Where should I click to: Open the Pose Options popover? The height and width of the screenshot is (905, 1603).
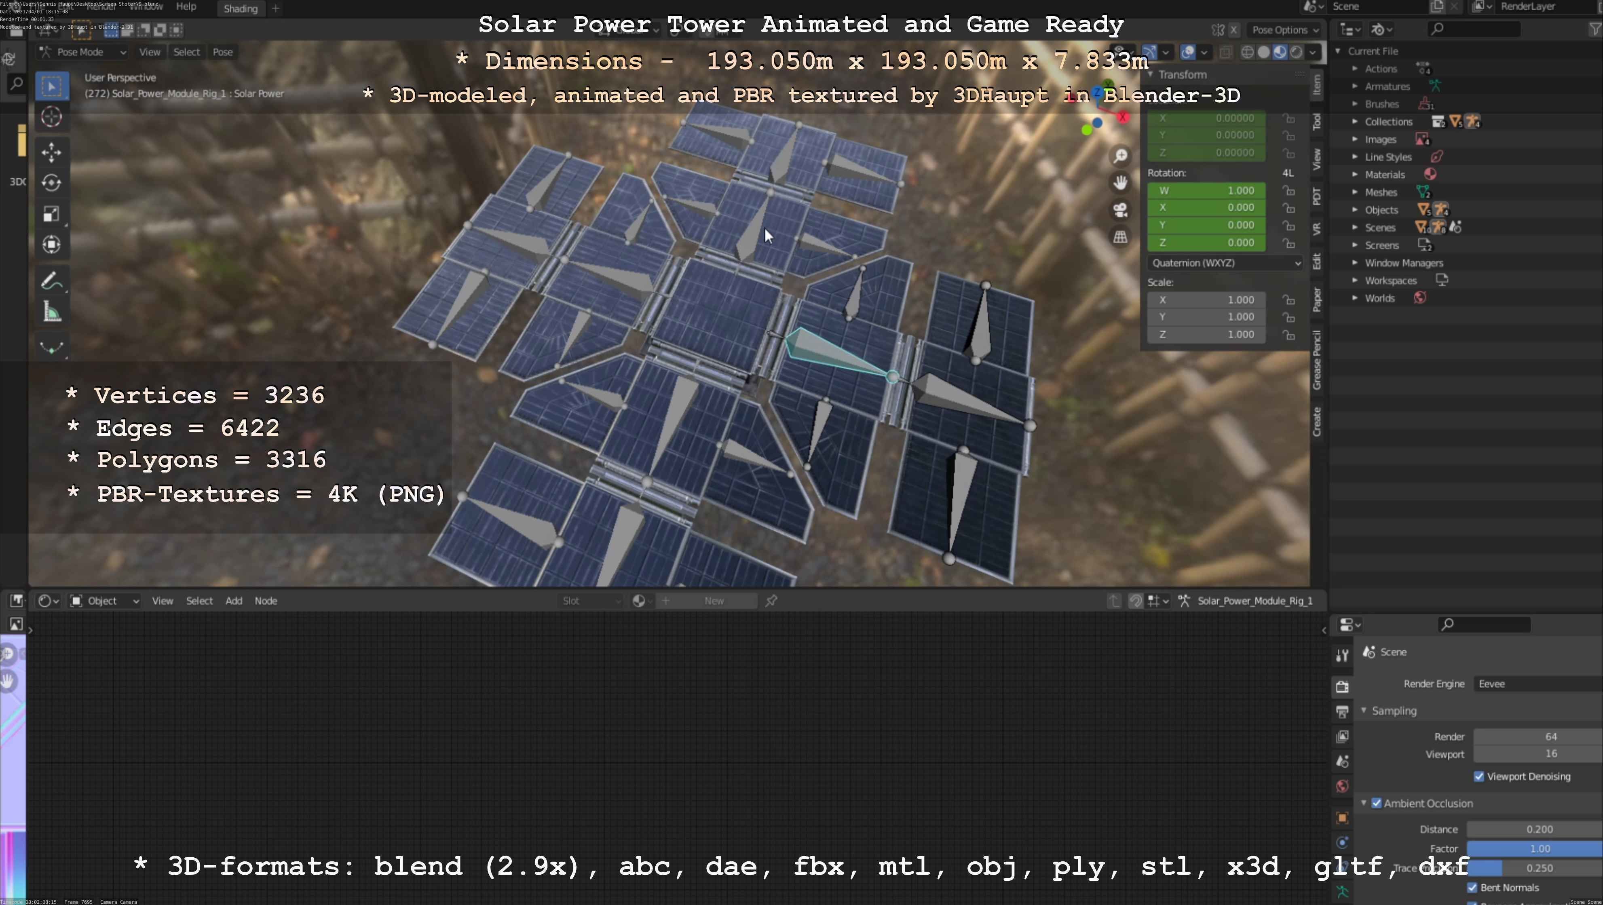[x=1284, y=30]
